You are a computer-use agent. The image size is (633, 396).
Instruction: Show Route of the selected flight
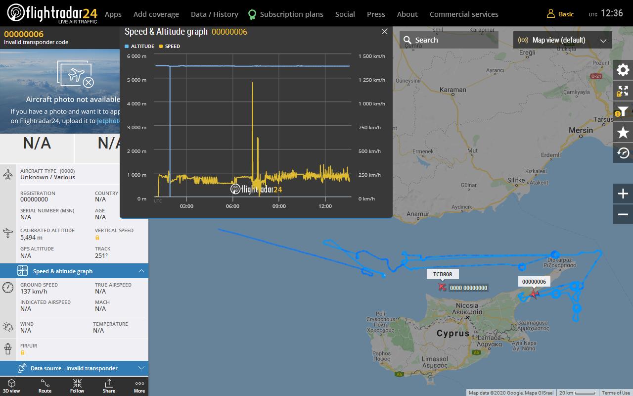tap(45, 386)
